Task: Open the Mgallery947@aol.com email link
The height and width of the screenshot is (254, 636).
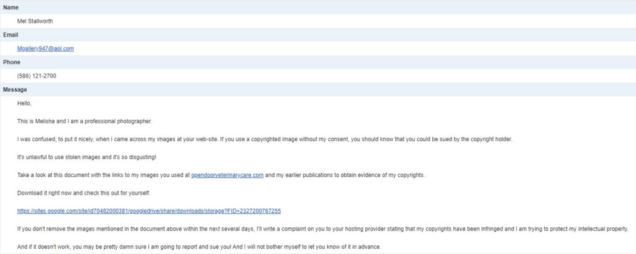Action: 45,48
